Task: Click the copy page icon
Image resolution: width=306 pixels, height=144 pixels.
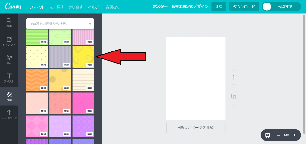Action: [233, 96]
